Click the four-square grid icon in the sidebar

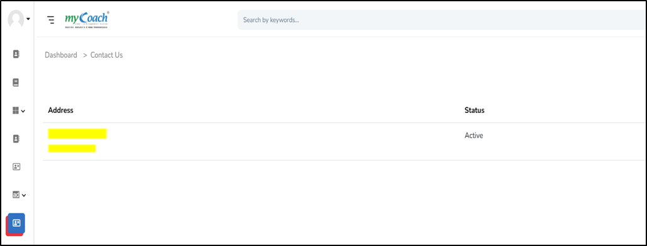(x=16, y=110)
